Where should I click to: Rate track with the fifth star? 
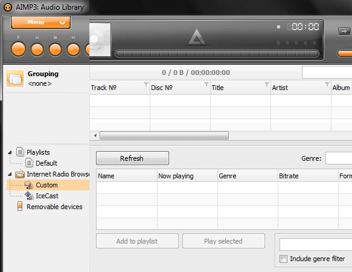(315, 43)
